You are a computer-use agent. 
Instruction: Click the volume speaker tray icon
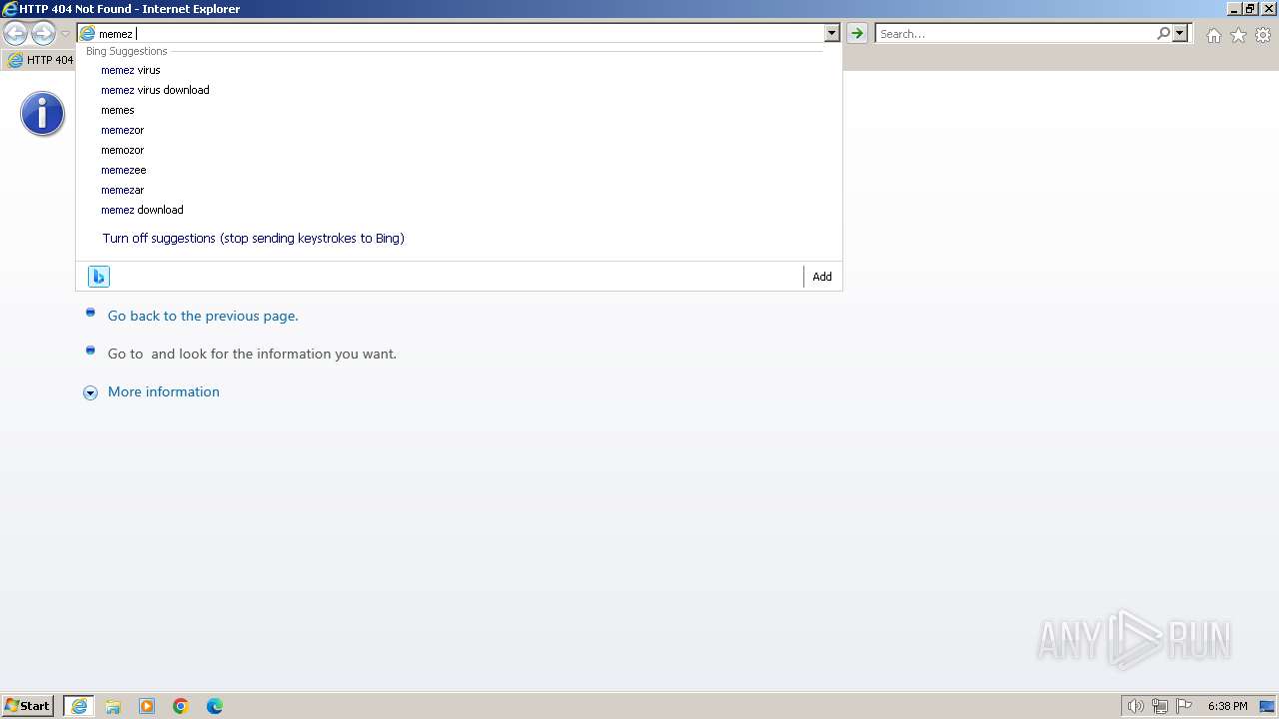pyautogui.click(x=1135, y=706)
